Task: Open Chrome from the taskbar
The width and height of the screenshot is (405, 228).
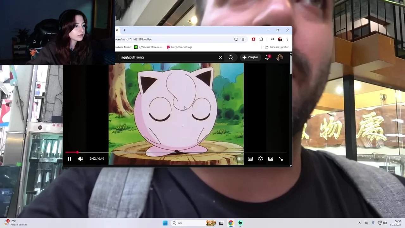Action: tap(231, 223)
